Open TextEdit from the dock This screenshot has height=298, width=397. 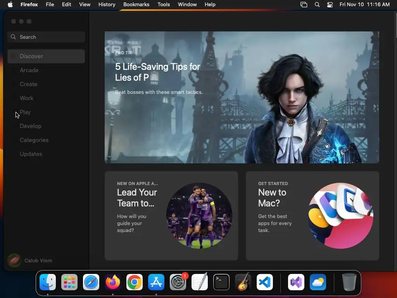tap(200, 282)
